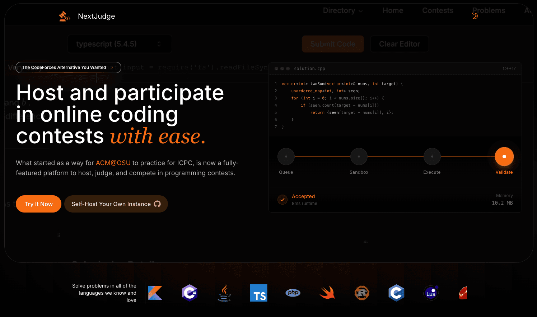Image resolution: width=537 pixels, height=317 pixels.
Task: Click the Swift language icon
Action: 327,293
